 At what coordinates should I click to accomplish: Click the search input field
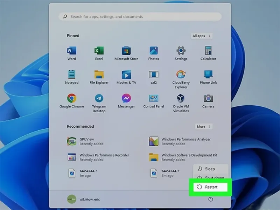click(140, 16)
